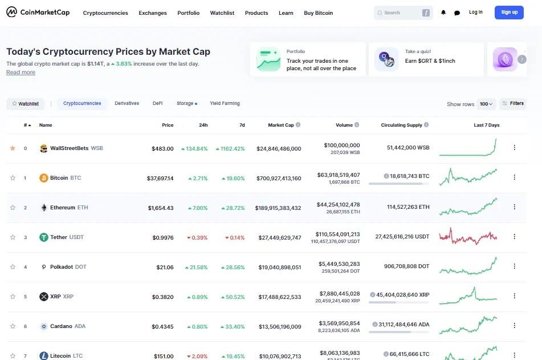Viewport: 542px width, 360px height.
Task: Open the Portfolio promo card
Action: (x=308, y=59)
